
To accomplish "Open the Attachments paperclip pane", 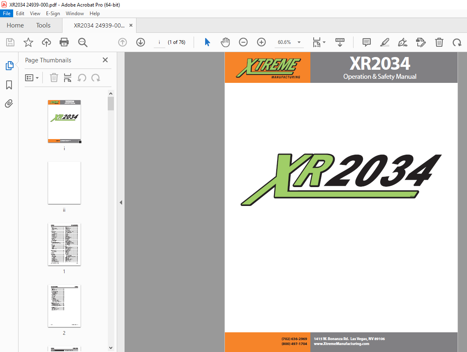I will 9,103.
